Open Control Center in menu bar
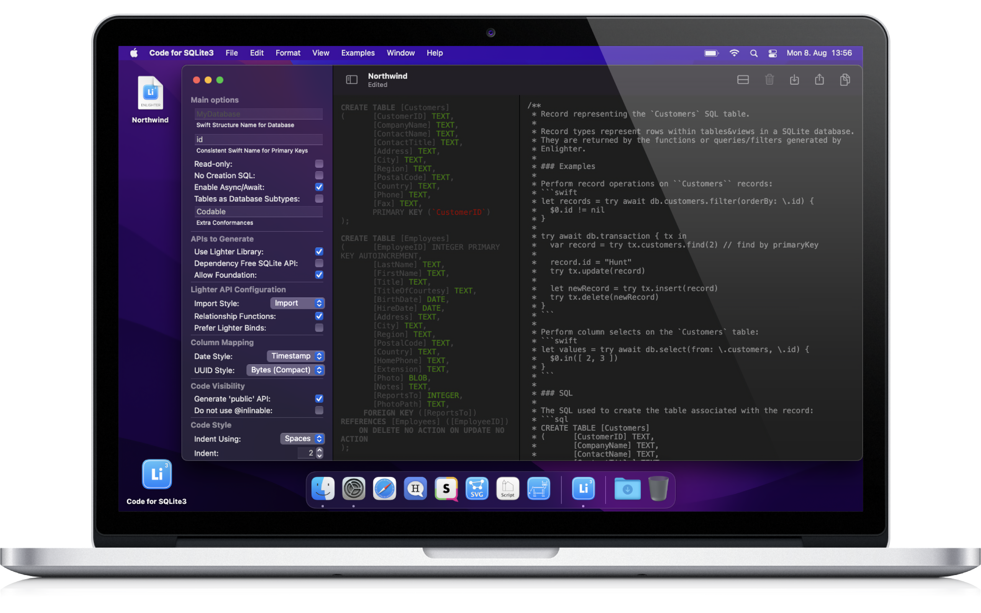Image resolution: width=981 pixels, height=613 pixels. pos(773,53)
